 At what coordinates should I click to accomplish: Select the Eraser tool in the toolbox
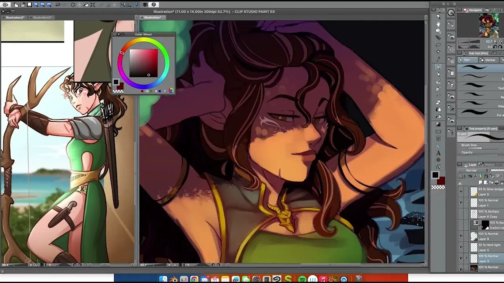coord(438,103)
